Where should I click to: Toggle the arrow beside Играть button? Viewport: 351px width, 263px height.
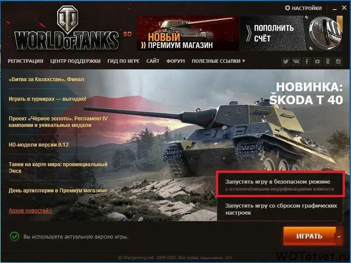[339, 236]
